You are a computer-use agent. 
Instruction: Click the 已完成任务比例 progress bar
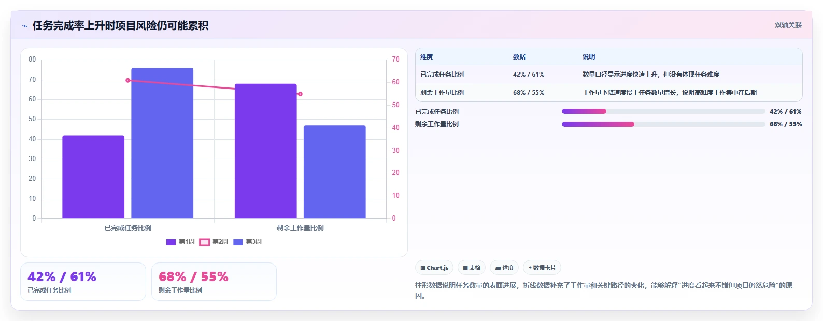pyautogui.click(x=663, y=111)
